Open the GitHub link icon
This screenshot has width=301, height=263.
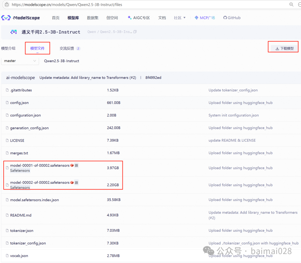[x=225, y=18]
